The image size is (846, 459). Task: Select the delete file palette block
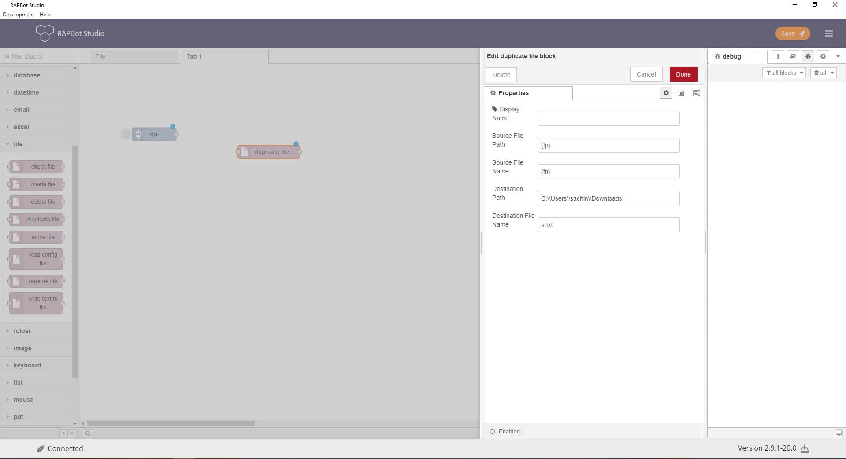coord(36,202)
